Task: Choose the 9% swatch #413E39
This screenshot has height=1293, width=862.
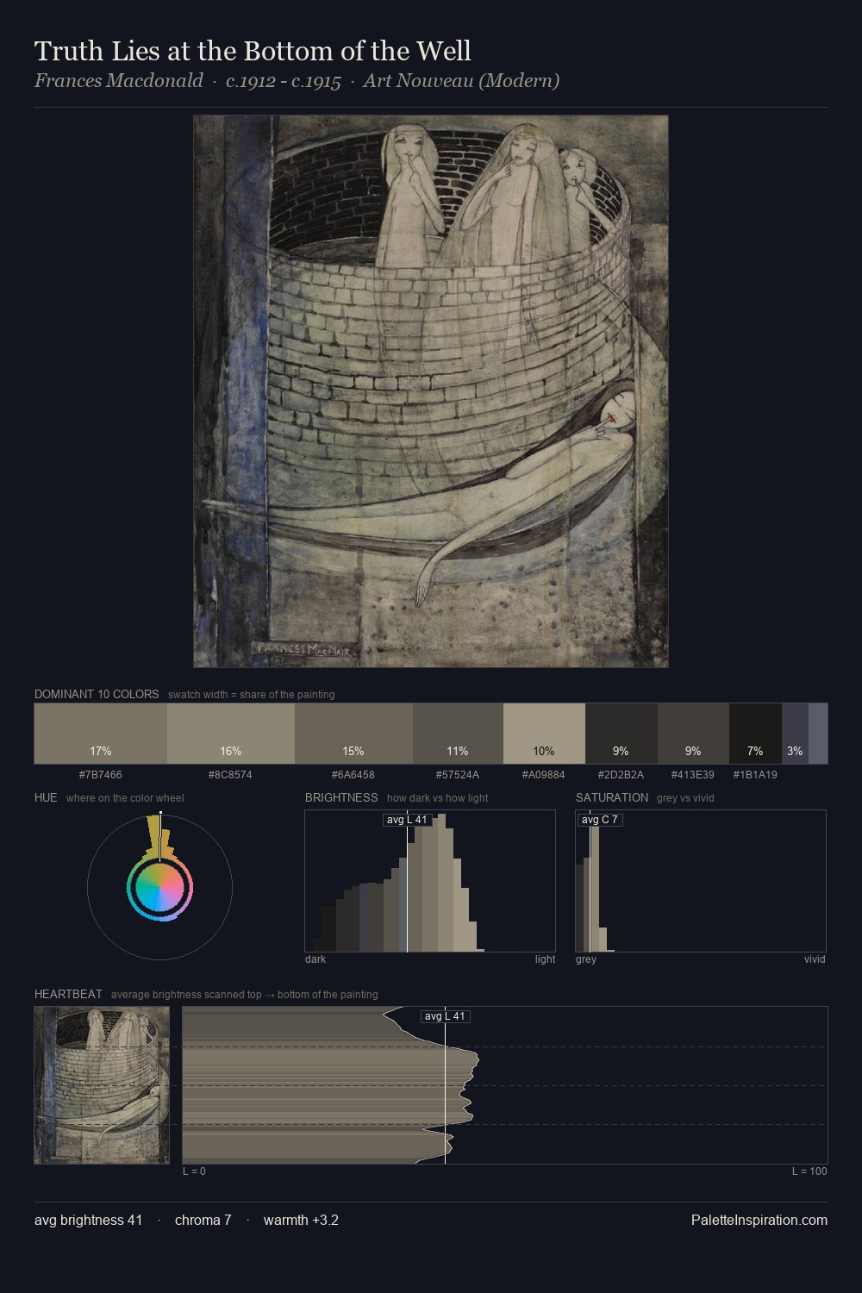Action: pyautogui.click(x=693, y=734)
